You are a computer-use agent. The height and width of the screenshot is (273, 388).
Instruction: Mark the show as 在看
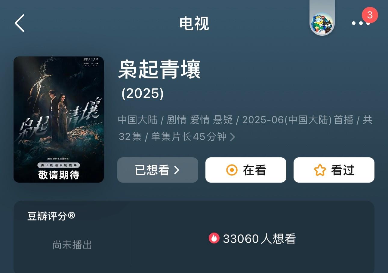(246, 170)
